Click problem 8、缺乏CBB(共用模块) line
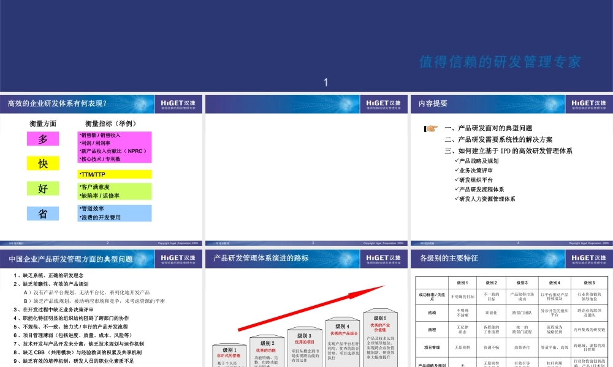613x367 pixels. 77,352
